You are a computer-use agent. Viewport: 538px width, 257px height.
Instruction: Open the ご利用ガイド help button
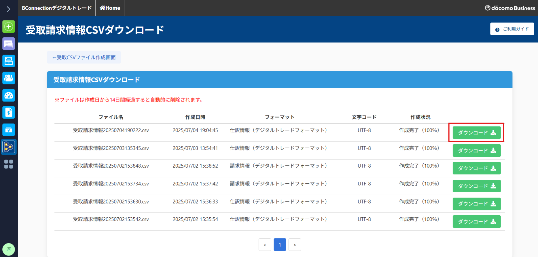tap(512, 29)
